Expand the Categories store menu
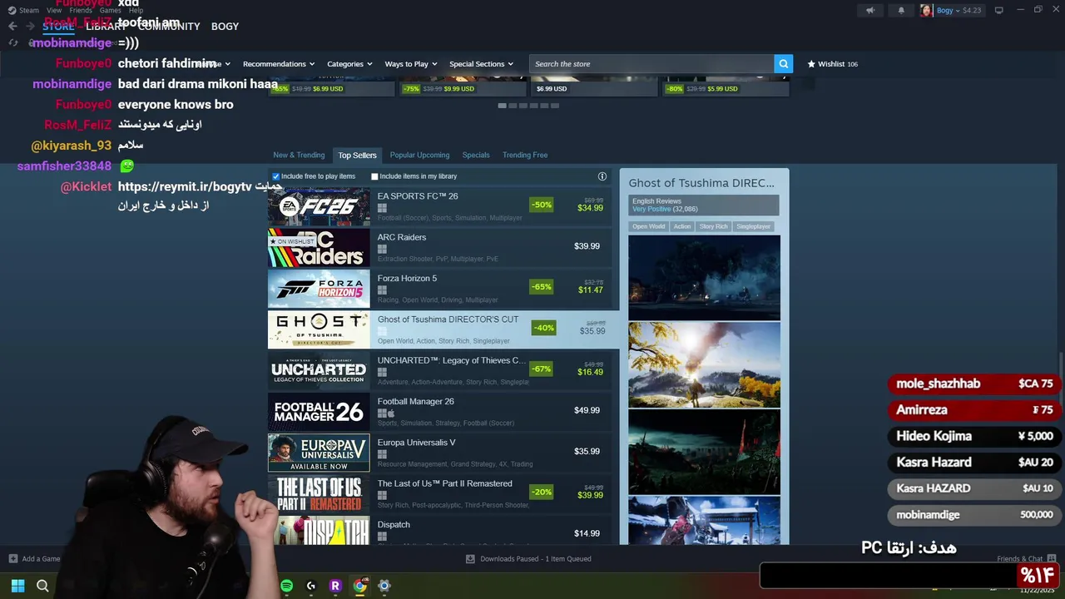Image resolution: width=1065 pixels, height=599 pixels. click(349, 64)
